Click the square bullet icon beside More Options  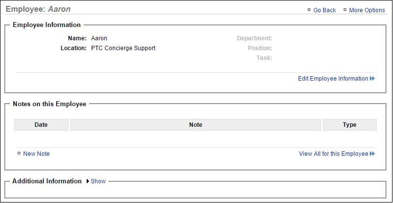pos(345,10)
